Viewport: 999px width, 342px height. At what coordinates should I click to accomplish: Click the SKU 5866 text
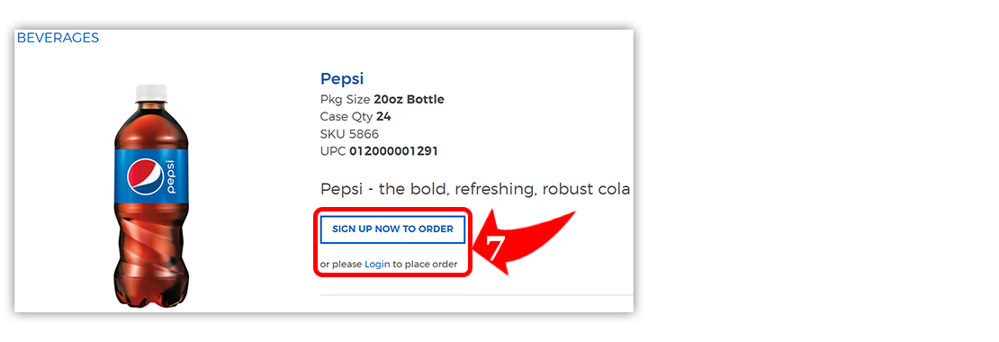click(x=349, y=134)
